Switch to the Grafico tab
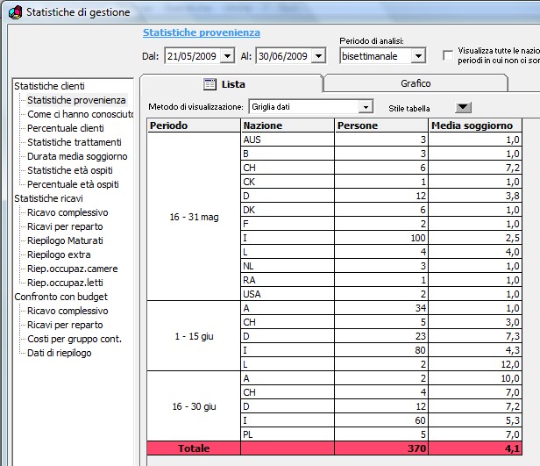 (416, 83)
